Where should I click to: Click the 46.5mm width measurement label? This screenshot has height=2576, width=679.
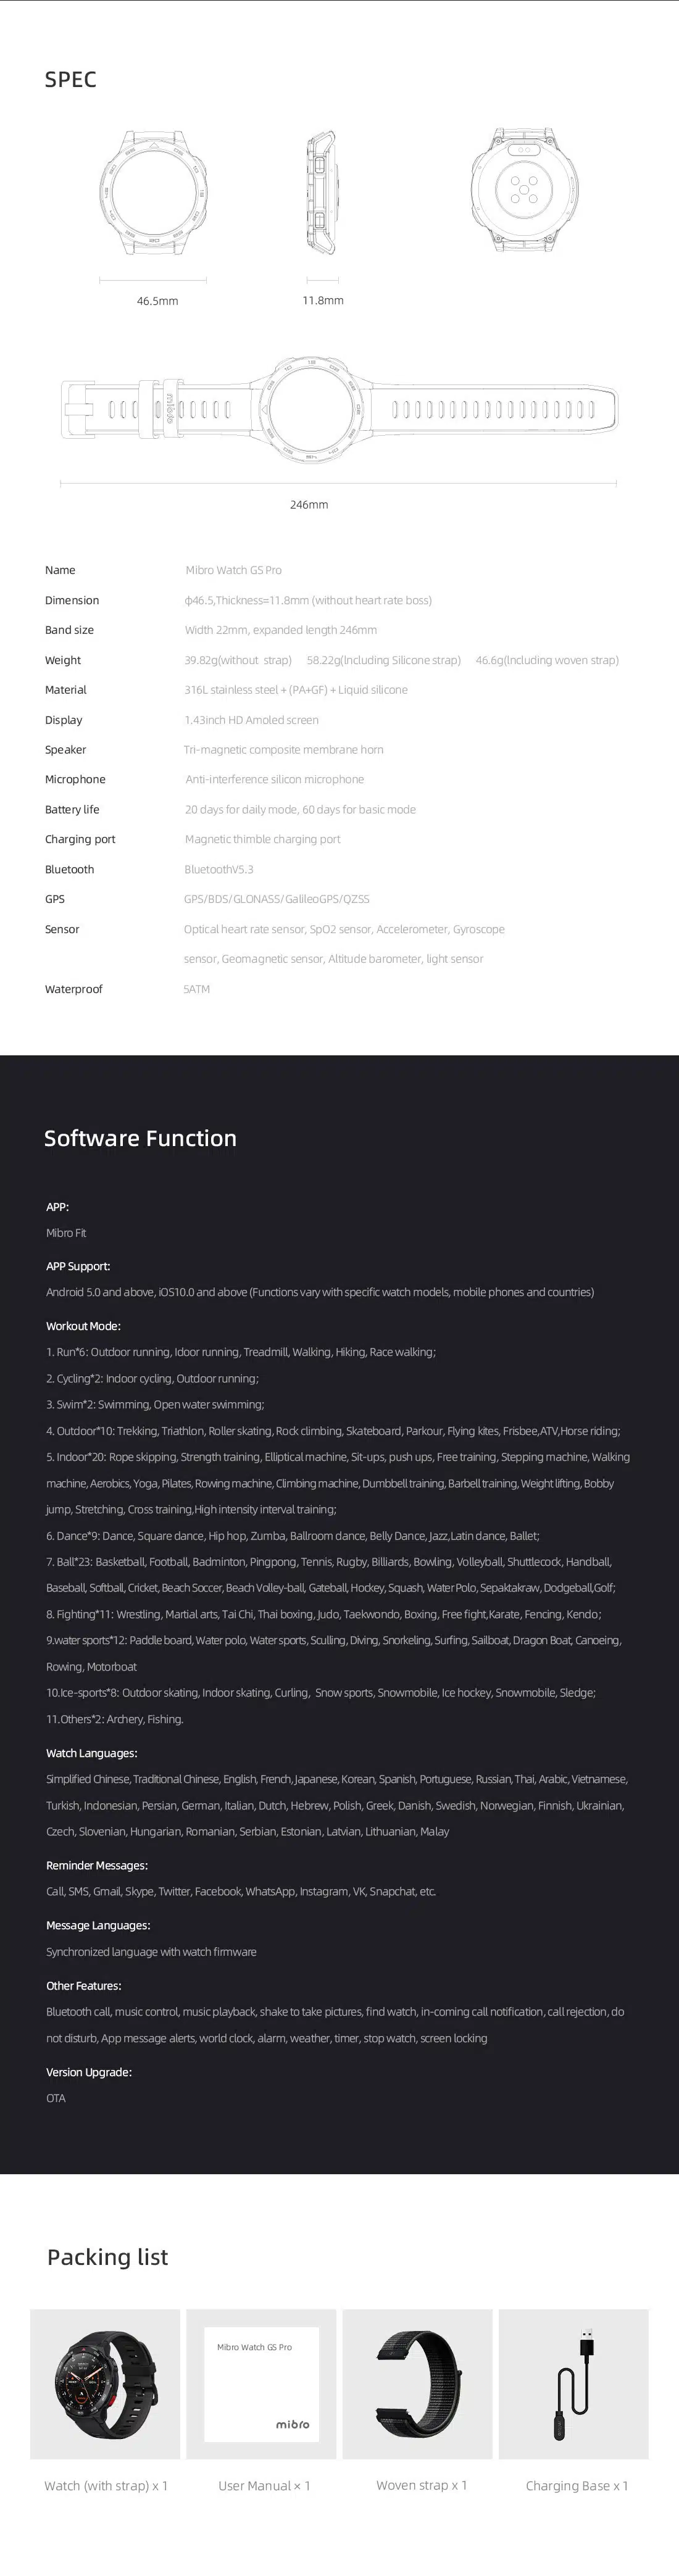pyautogui.click(x=158, y=301)
